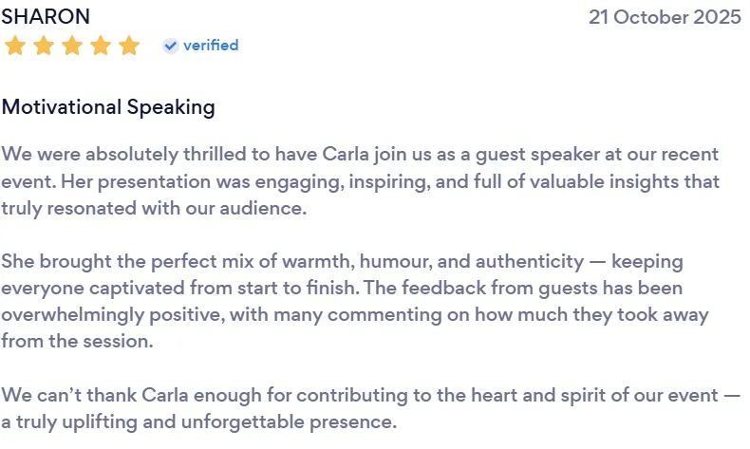Click the third gold star

tap(72, 46)
